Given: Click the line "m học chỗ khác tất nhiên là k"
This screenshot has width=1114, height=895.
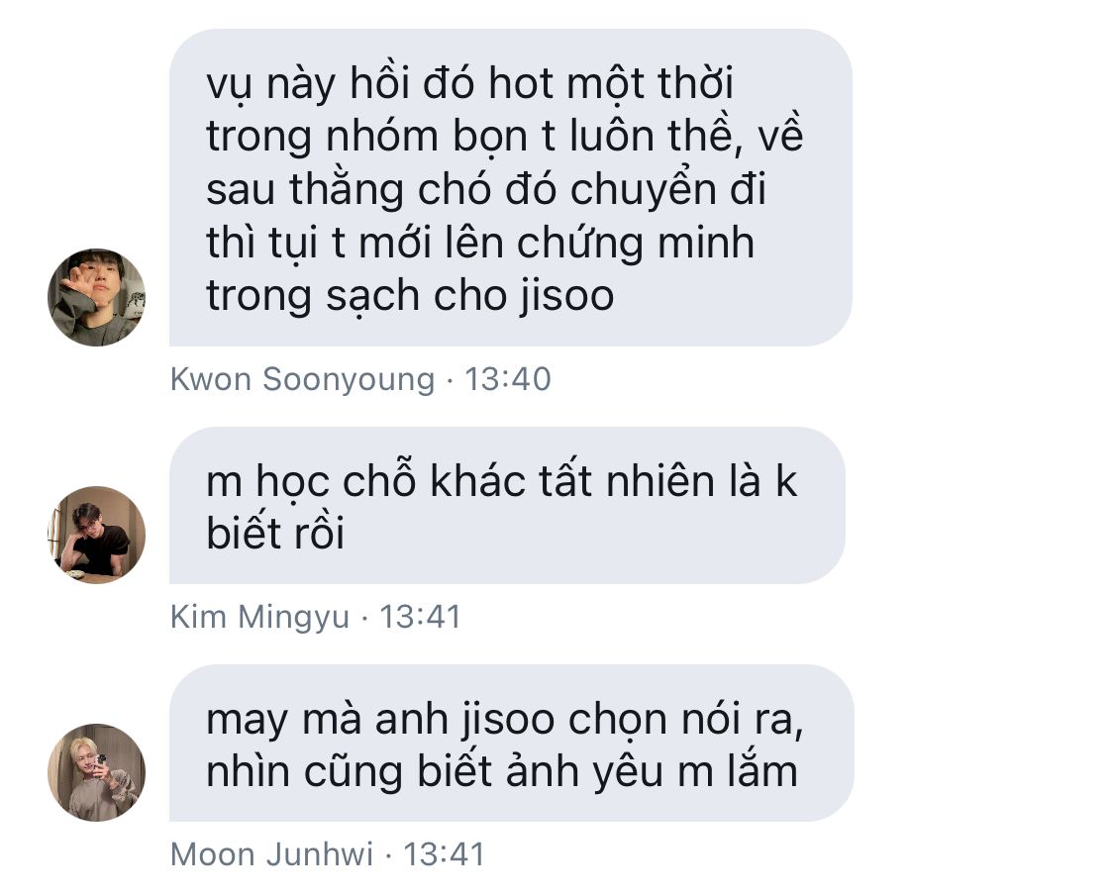Looking at the screenshot, I should click(502, 481).
